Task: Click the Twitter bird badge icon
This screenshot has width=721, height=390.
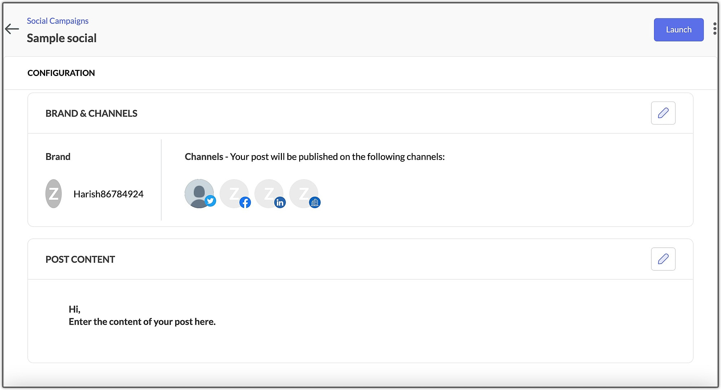Action: click(x=211, y=201)
